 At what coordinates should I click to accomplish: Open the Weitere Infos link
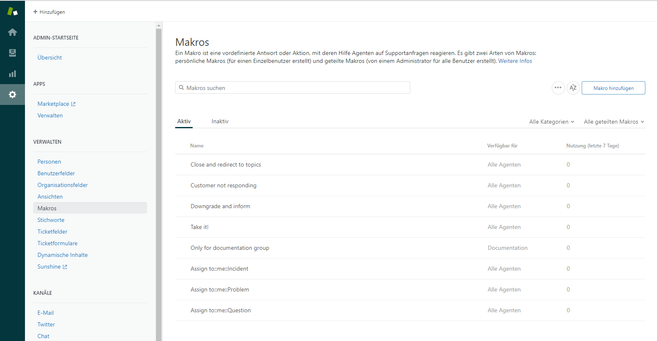[x=515, y=61]
